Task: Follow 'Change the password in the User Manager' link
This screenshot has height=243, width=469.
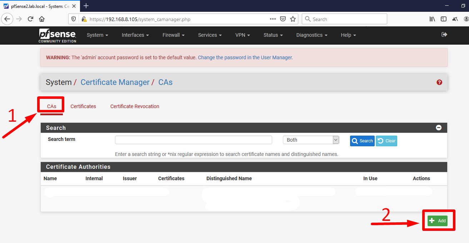Action: coord(245,57)
